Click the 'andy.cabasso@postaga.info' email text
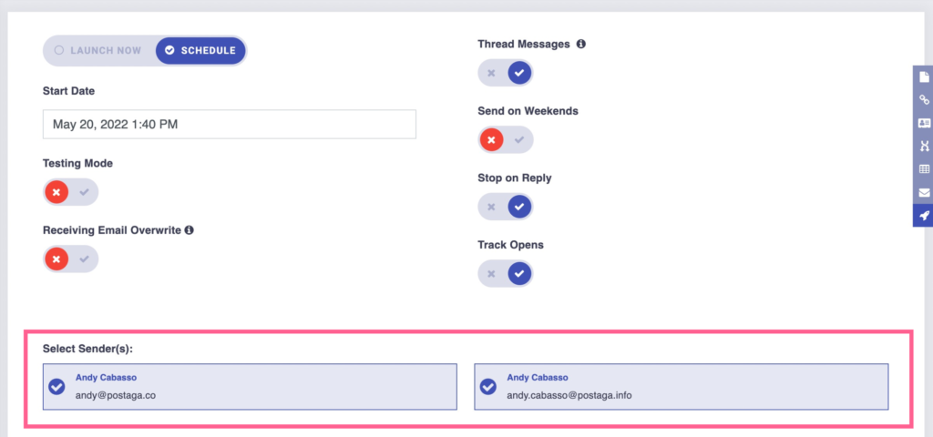Image resolution: width=933 pixels, height=437 pixels. point(569,395)
